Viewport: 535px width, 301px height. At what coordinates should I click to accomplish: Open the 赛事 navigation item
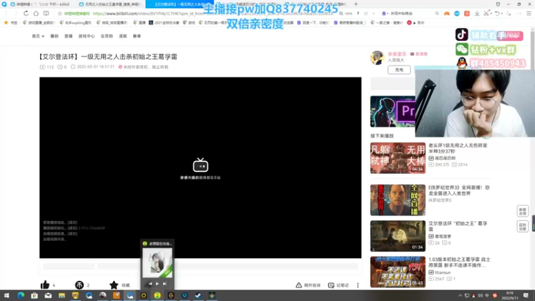coord(137,36)
